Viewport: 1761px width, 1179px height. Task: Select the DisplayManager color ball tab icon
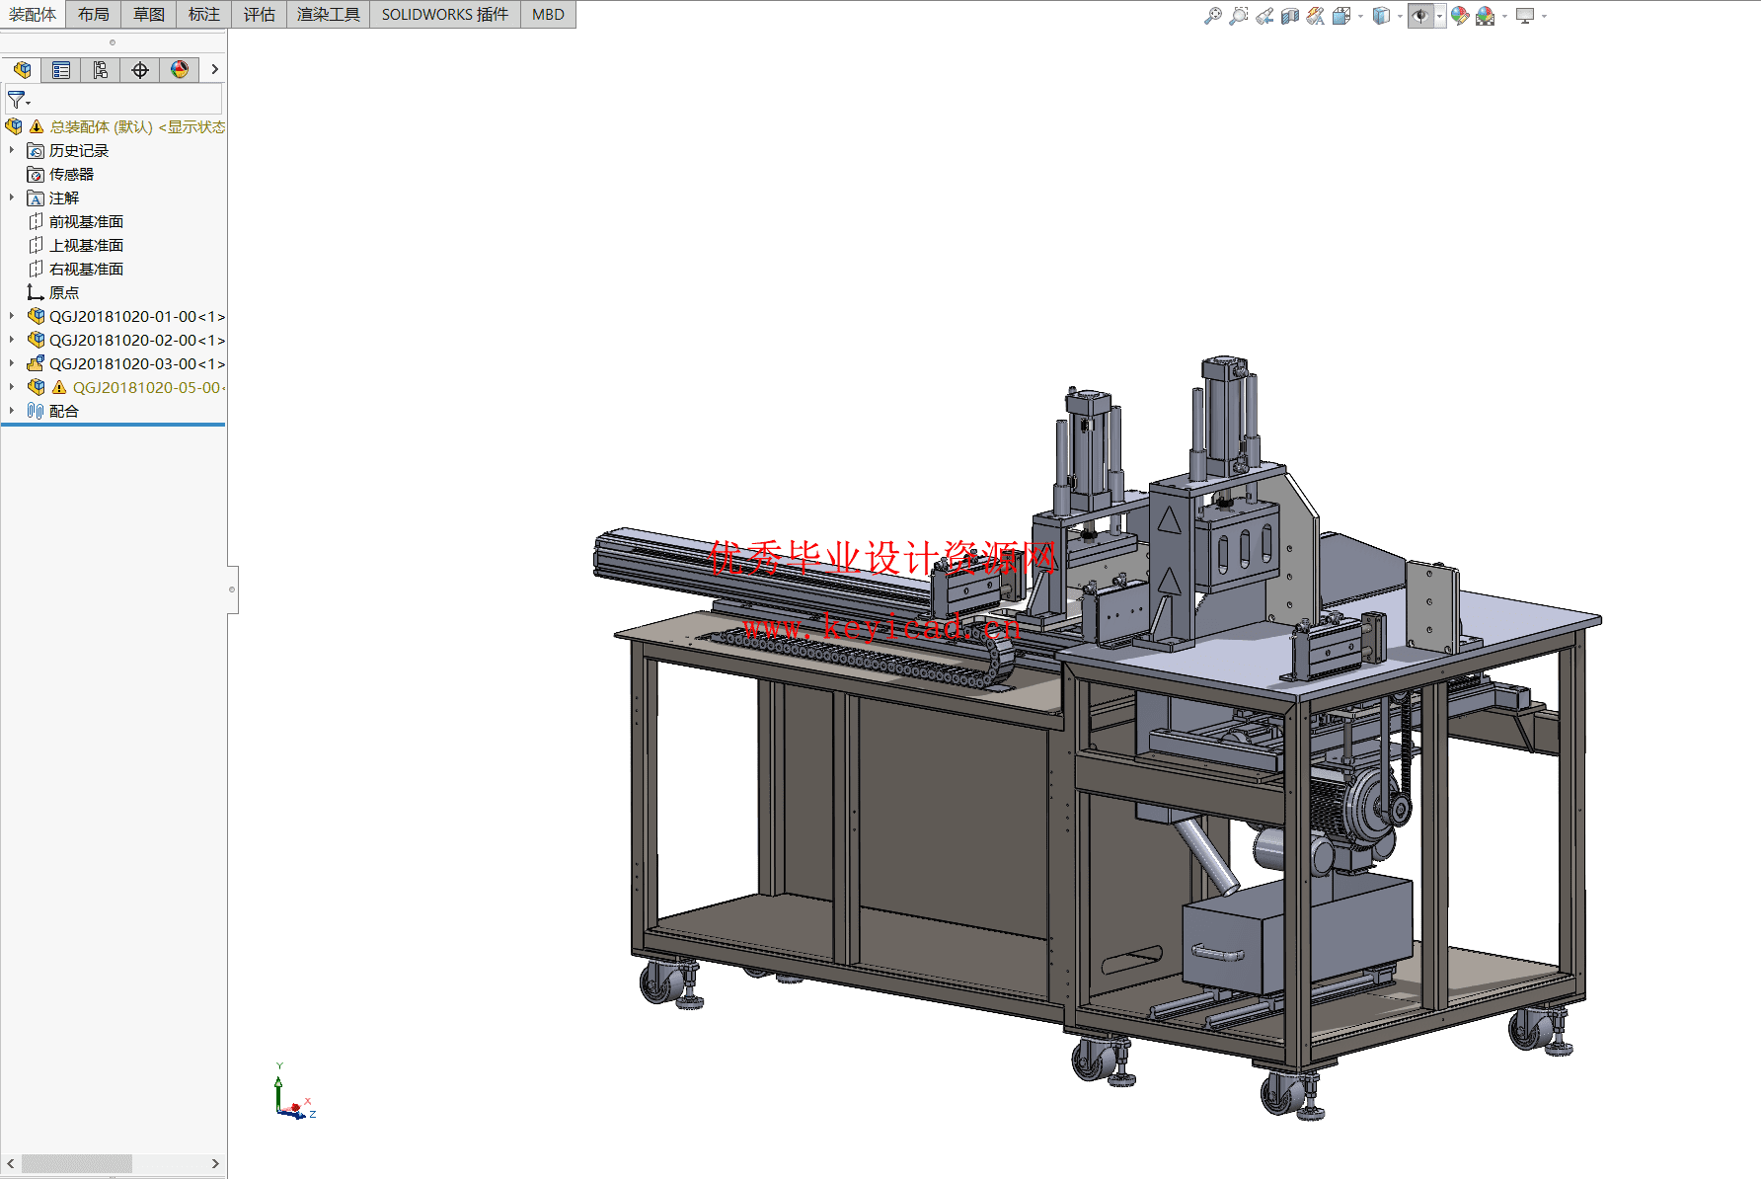[180, 69]
